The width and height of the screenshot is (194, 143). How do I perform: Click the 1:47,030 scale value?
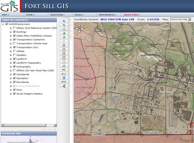click(x=153, y=20)
